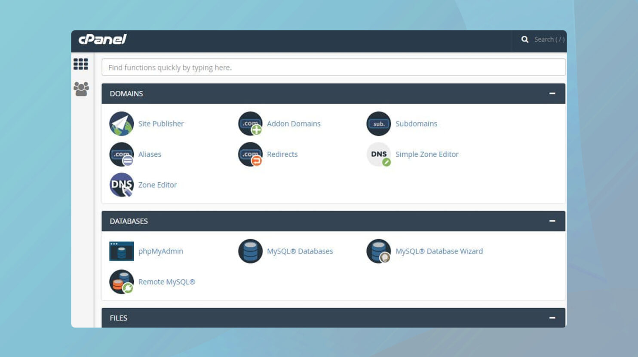The width and height of the screenshot is (638, 357).
Task: Click the search magnifier in the header
Action: pos(525,39)
